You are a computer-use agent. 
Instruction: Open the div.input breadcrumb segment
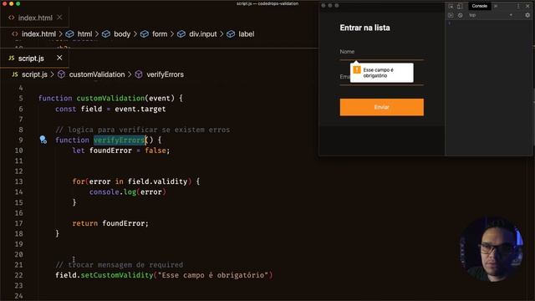(202, 34)
